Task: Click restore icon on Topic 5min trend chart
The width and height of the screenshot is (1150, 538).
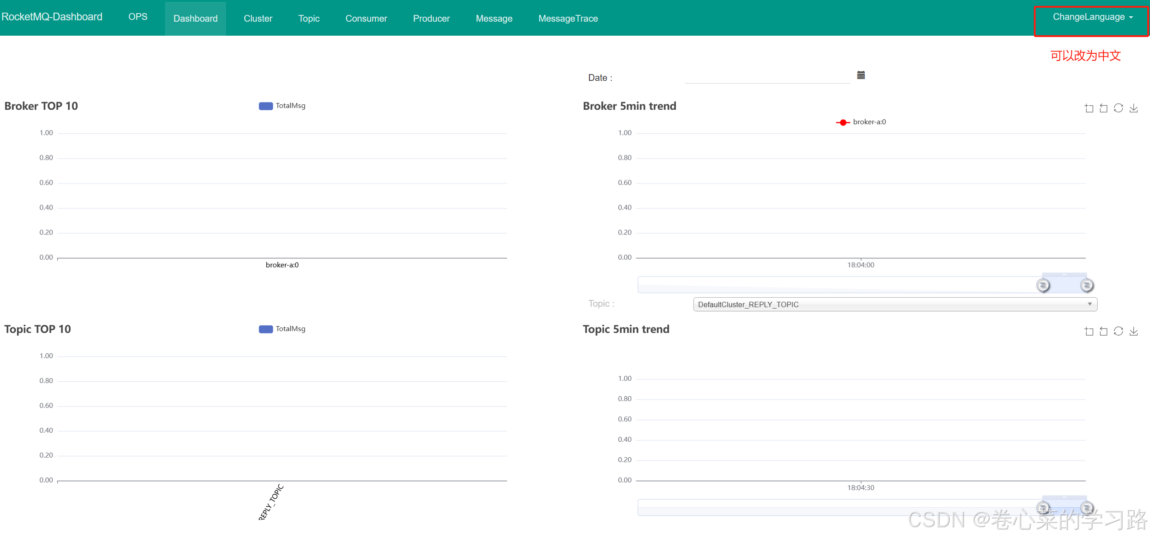Action: pyautogui.click(x=1118, y=332)
